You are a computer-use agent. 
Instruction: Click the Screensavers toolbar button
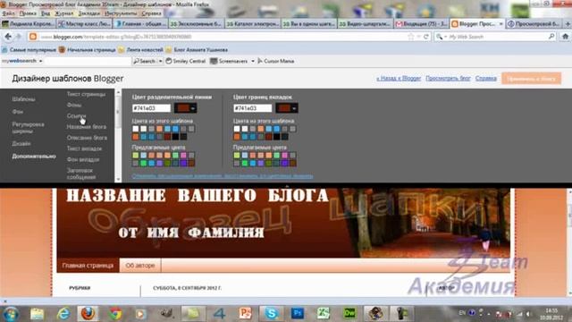pyautogui.click(x=229, y=61)
